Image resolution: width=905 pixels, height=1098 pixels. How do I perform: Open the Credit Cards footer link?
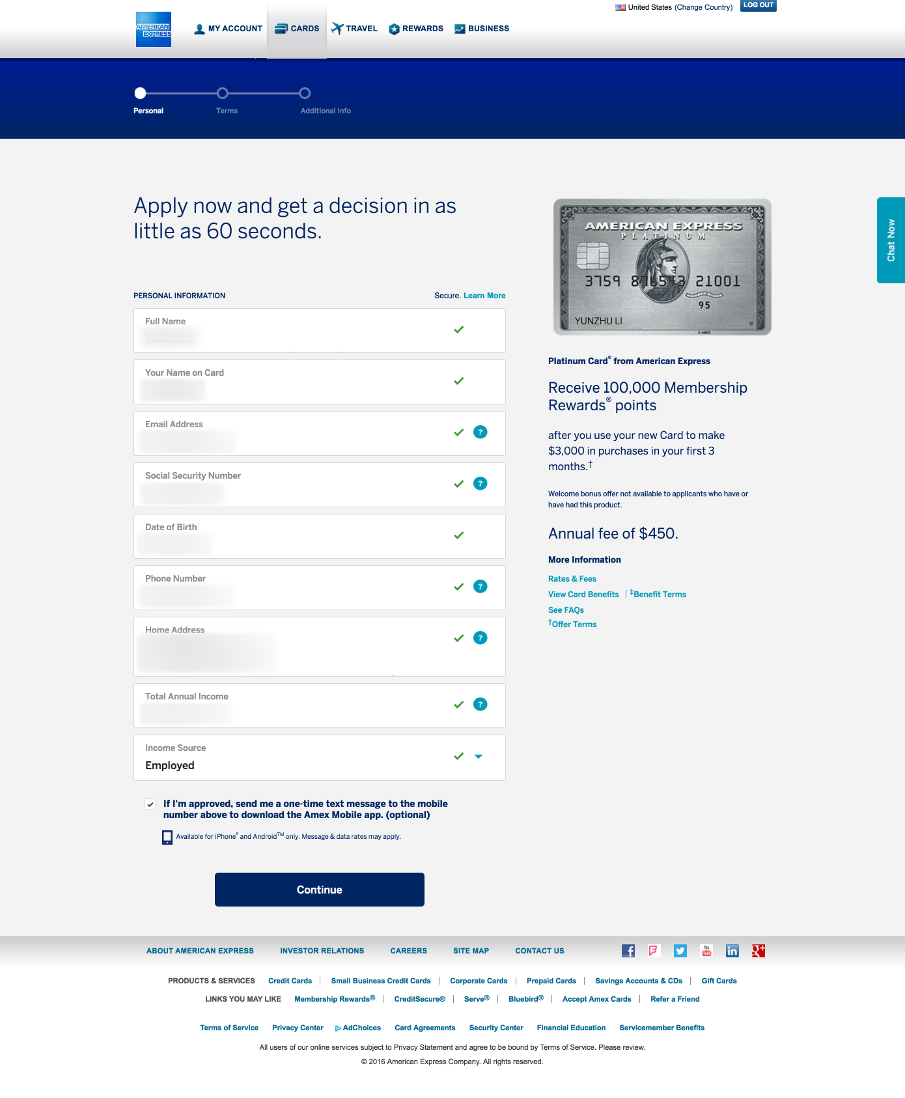coord(290,981)
